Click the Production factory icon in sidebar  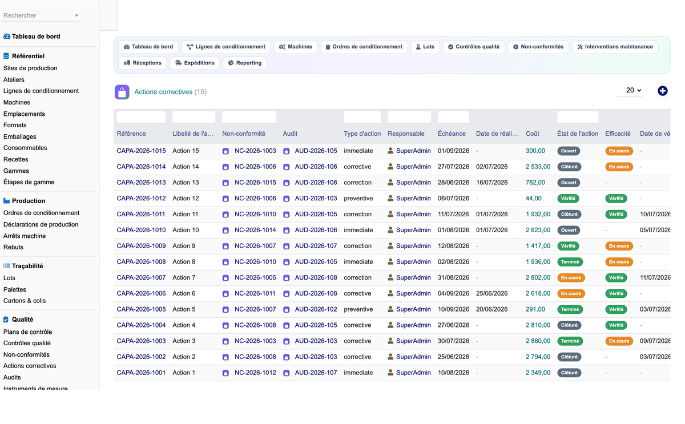pos(7,201)
